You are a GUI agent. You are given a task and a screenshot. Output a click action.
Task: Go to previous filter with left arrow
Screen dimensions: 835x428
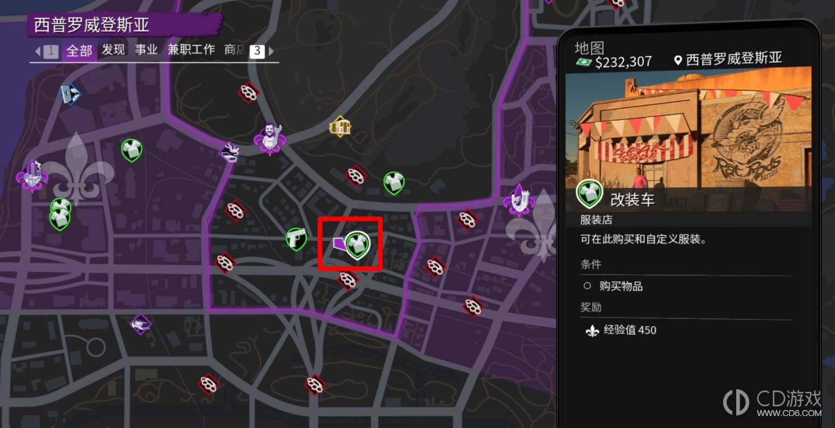(38, 51)
